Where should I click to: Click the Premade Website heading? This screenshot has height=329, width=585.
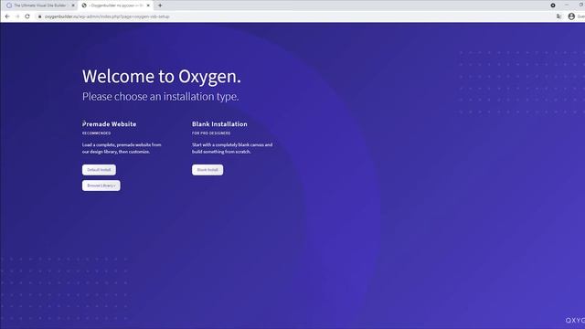(x=110, y=124)
